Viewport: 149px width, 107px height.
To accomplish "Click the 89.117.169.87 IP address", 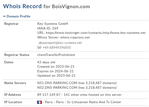I will pos(49,94).
